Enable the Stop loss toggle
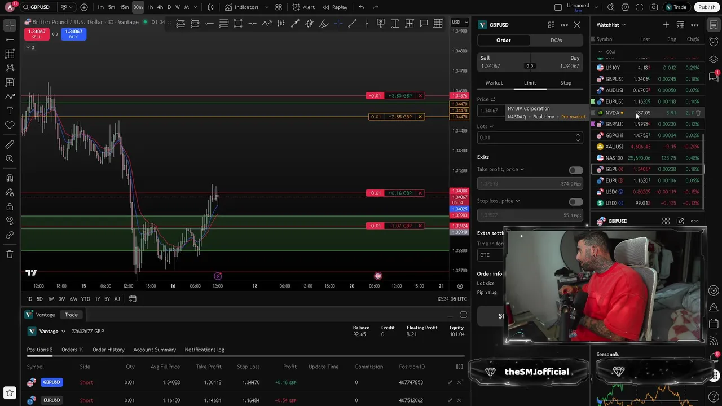 click(575, 201)
